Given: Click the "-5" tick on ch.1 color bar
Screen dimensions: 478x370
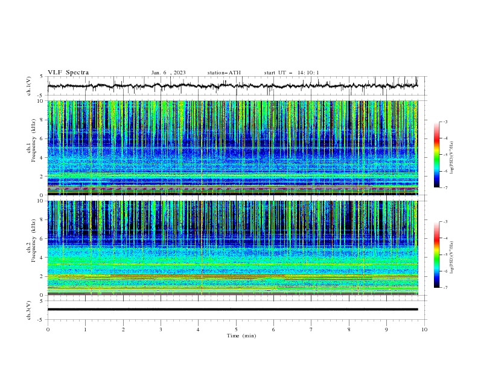Looking at the screenshot, I should pyautogui.click(x=445, y=155).
